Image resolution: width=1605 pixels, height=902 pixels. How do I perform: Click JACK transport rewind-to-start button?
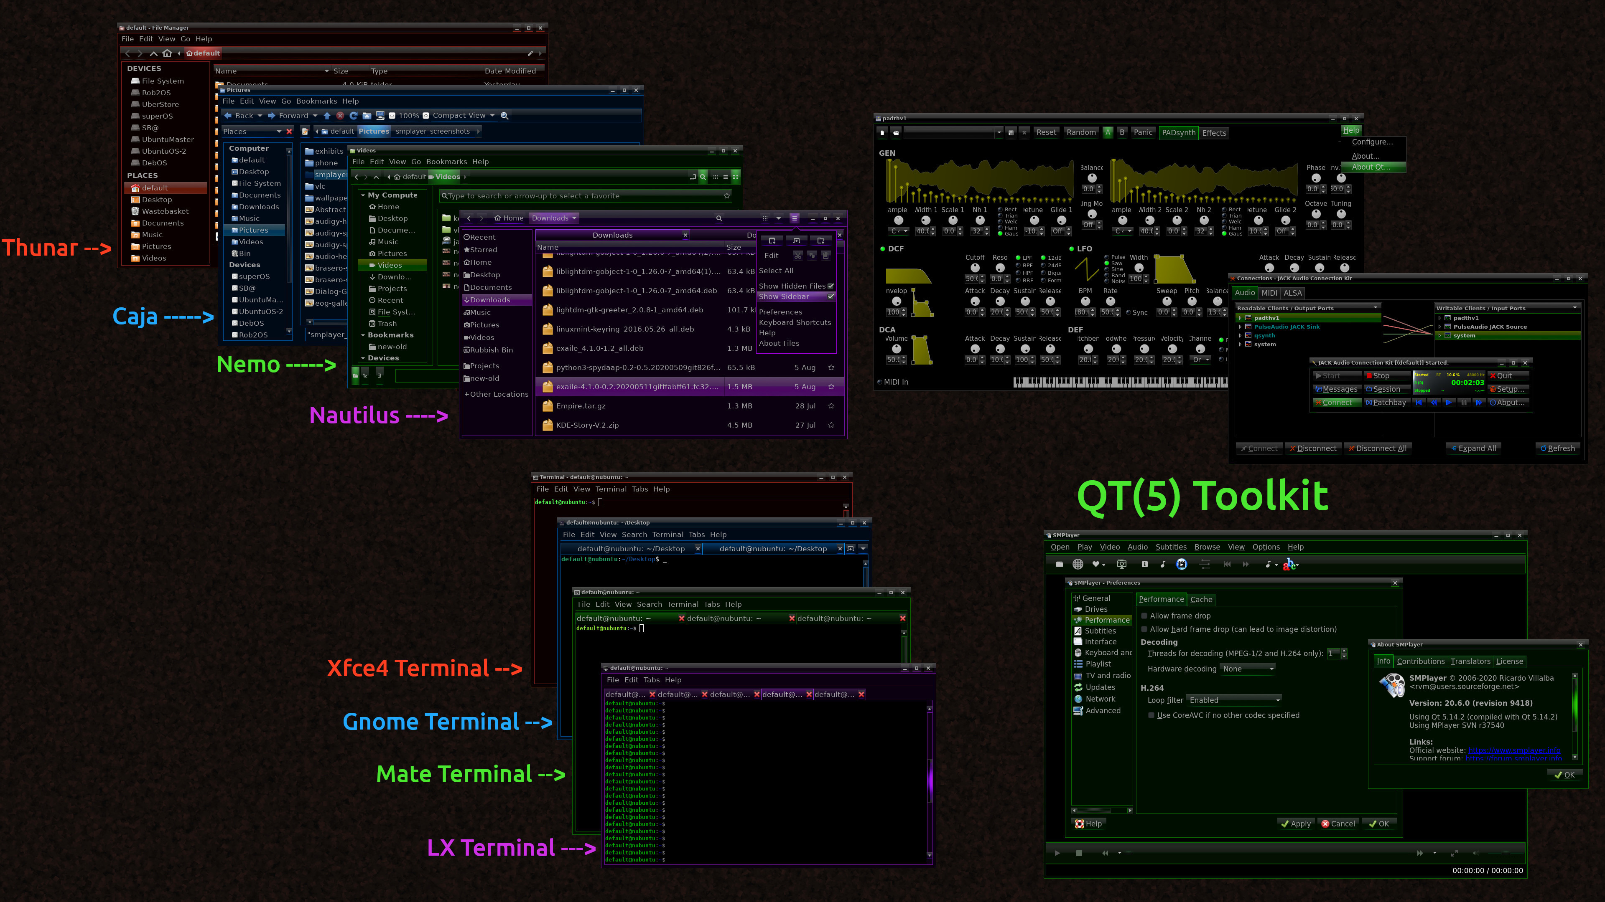(x=1419, y=403)
